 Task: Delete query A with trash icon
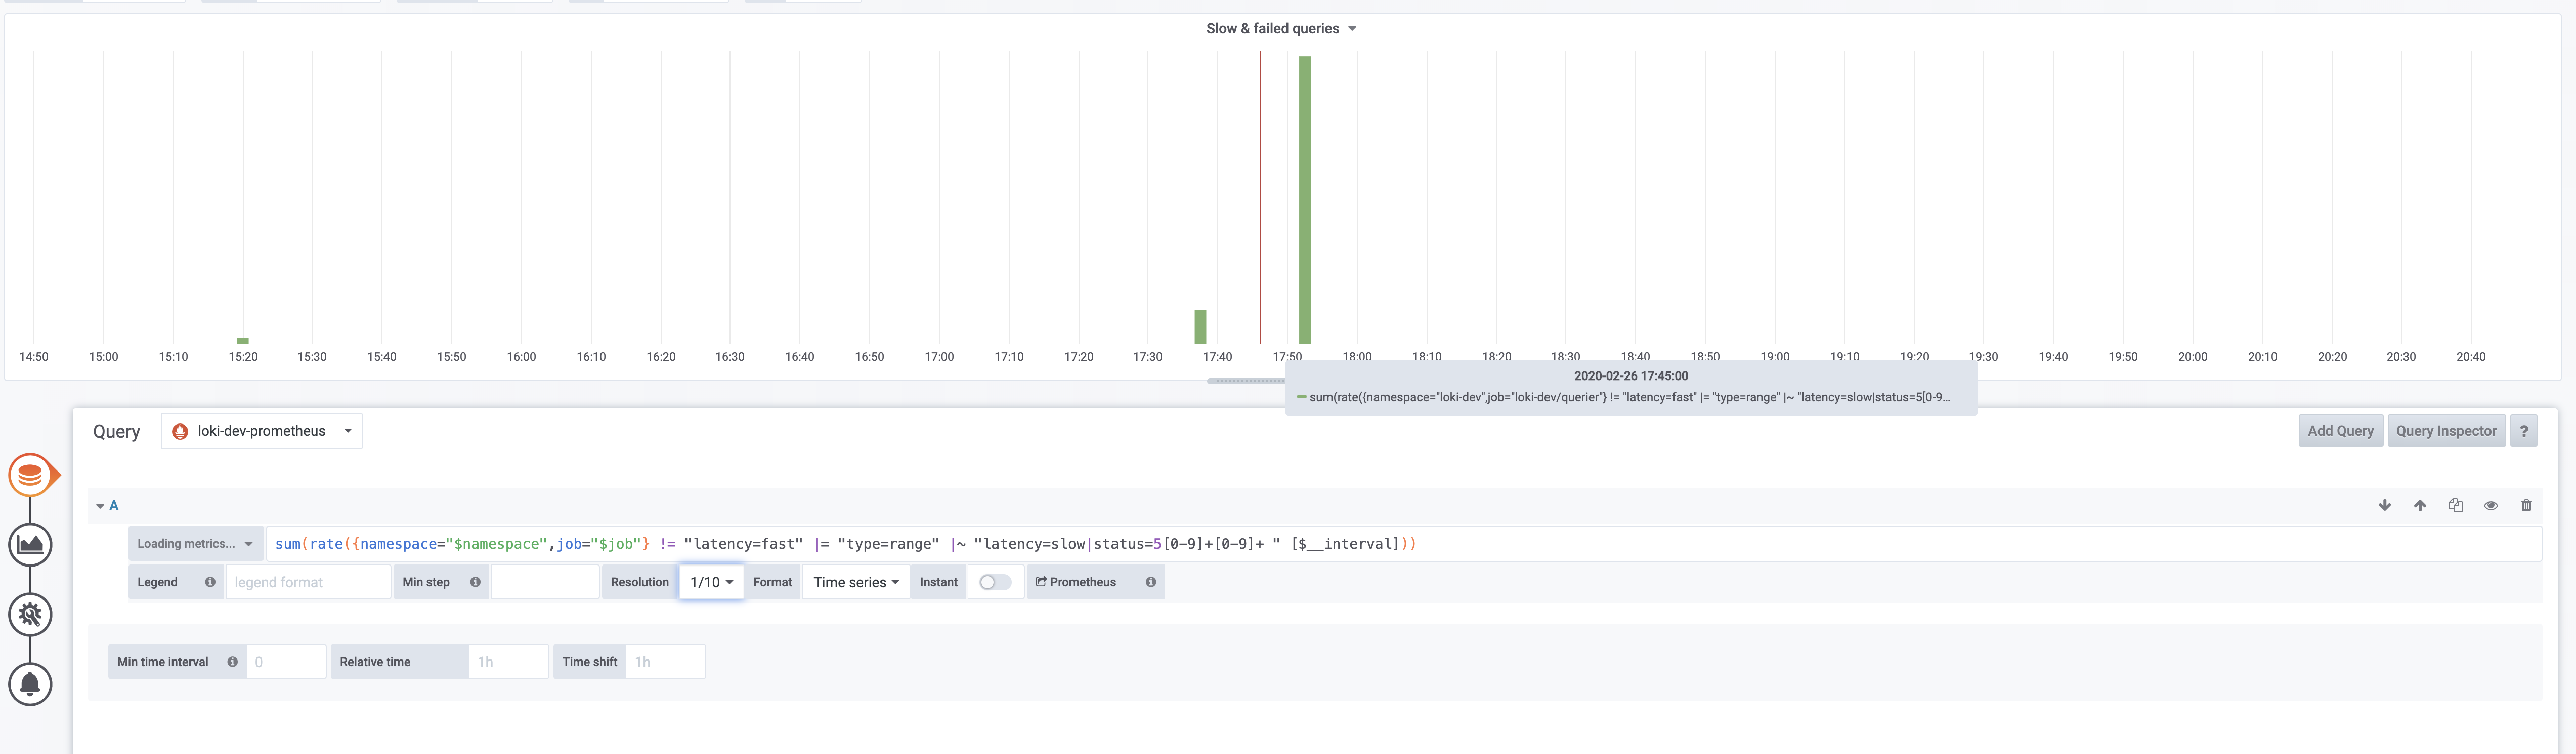pyautogui.click(x=2526, y=505)
